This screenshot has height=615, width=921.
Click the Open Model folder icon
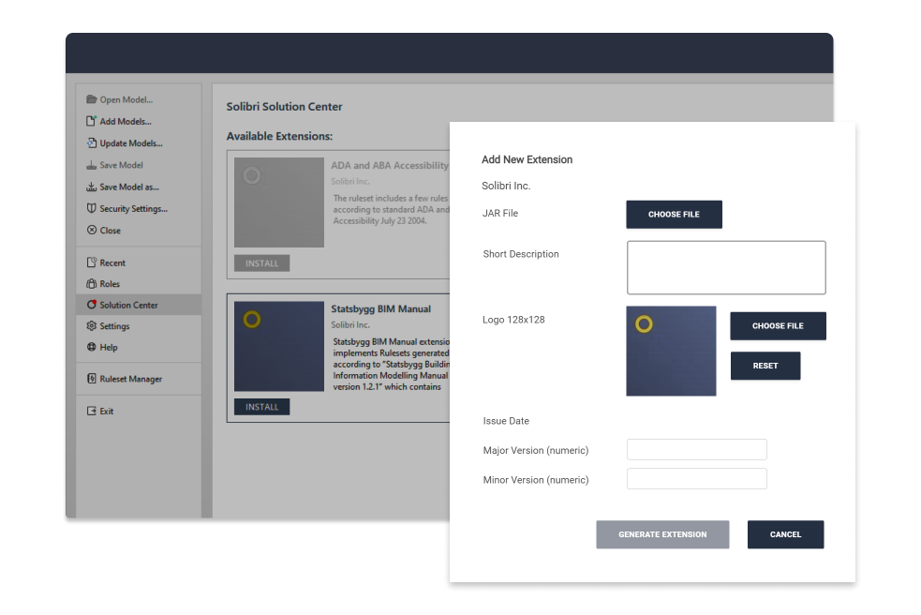pyautogui.click(x=92, y=99)
